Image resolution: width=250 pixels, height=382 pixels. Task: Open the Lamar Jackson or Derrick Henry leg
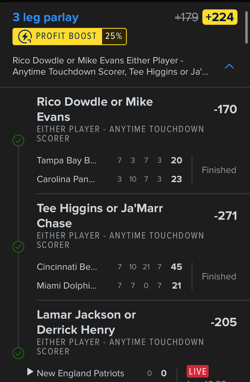click(x=86, y=322)
